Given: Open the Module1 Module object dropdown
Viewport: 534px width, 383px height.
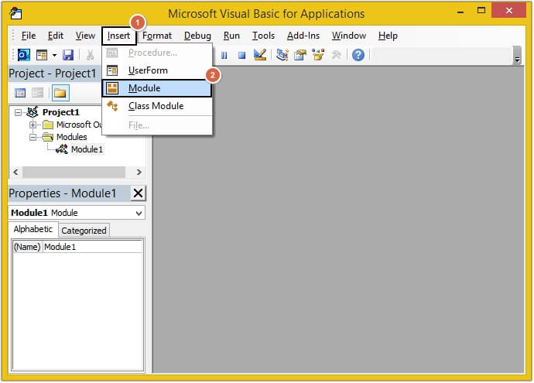Looking at the screenshot, I should click(x=139, y=213).
